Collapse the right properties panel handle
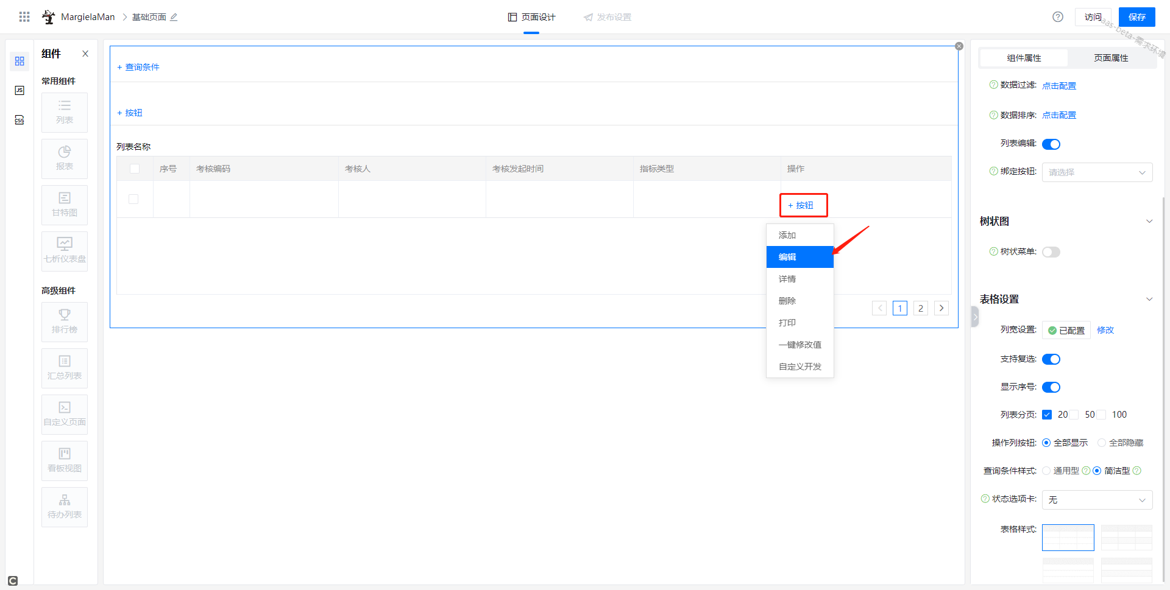The height and width of the screenshot is (590, 1170). click(x=975, y=317)
